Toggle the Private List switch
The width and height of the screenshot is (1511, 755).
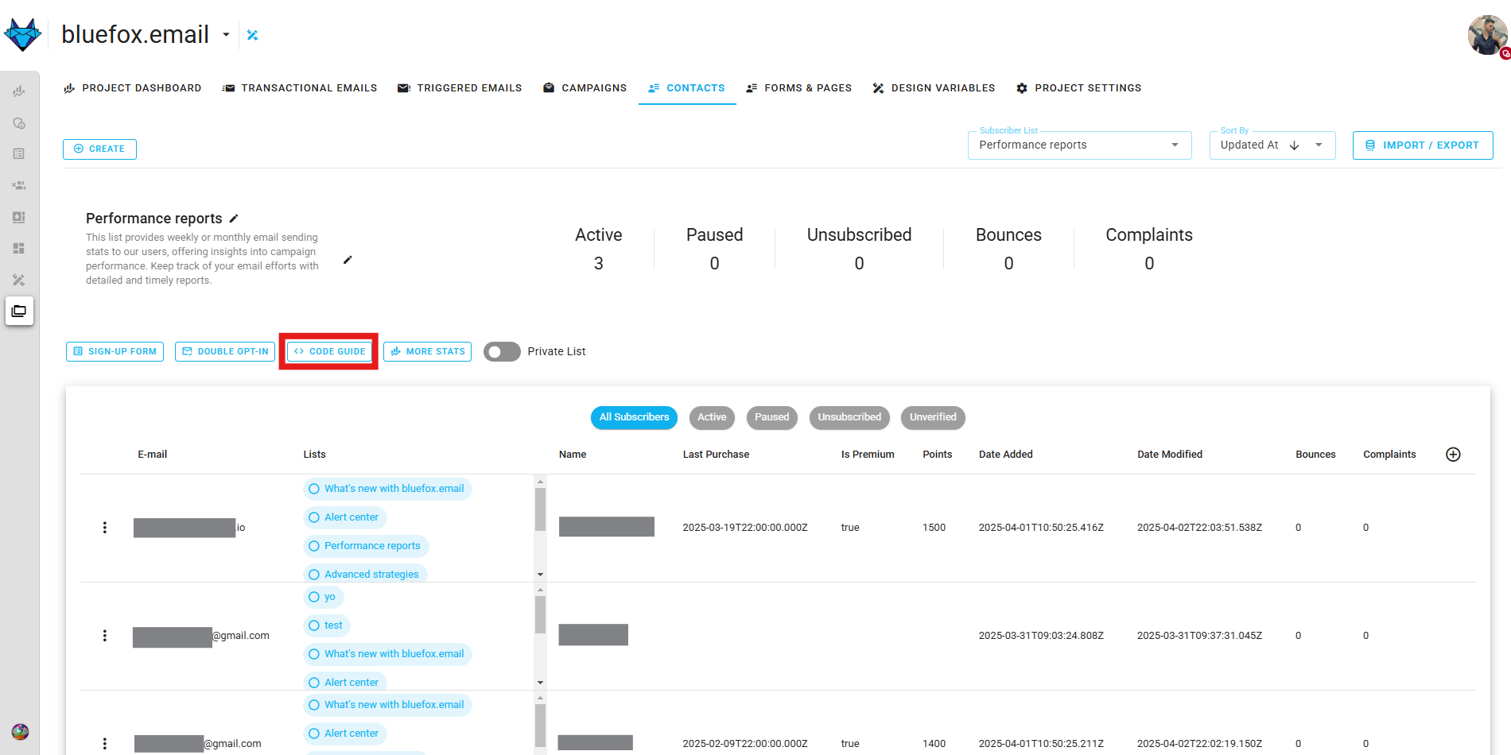pyautogui.click(x=502, y=351)
